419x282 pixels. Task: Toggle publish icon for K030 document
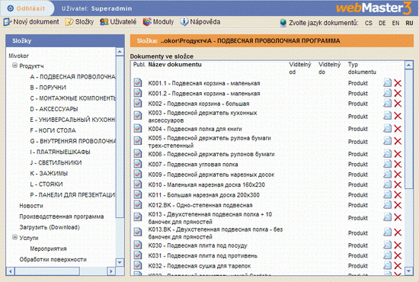pos(138,245)
